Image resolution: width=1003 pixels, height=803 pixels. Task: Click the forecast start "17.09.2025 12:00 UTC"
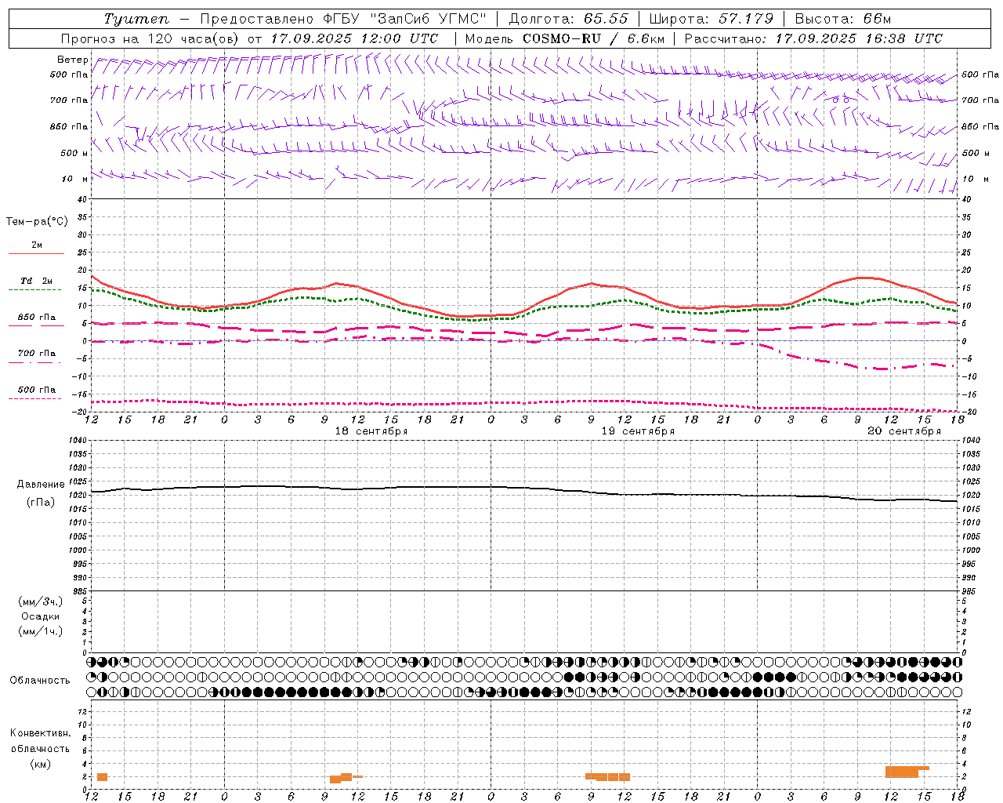(x=354, y=38)
